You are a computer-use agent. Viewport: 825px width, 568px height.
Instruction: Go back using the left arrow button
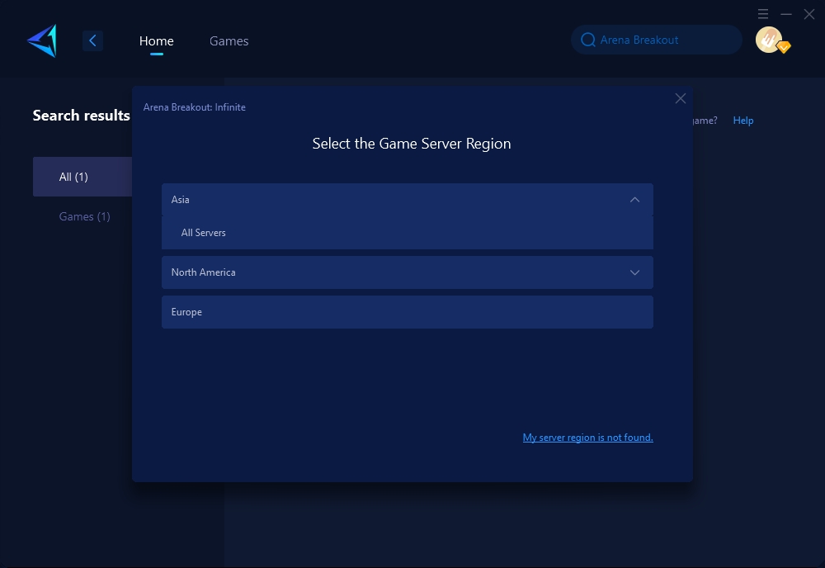tap(92, 40)
